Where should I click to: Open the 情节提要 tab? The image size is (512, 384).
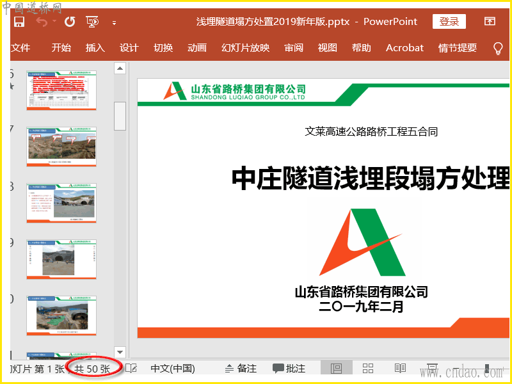[x=458, y=48]
